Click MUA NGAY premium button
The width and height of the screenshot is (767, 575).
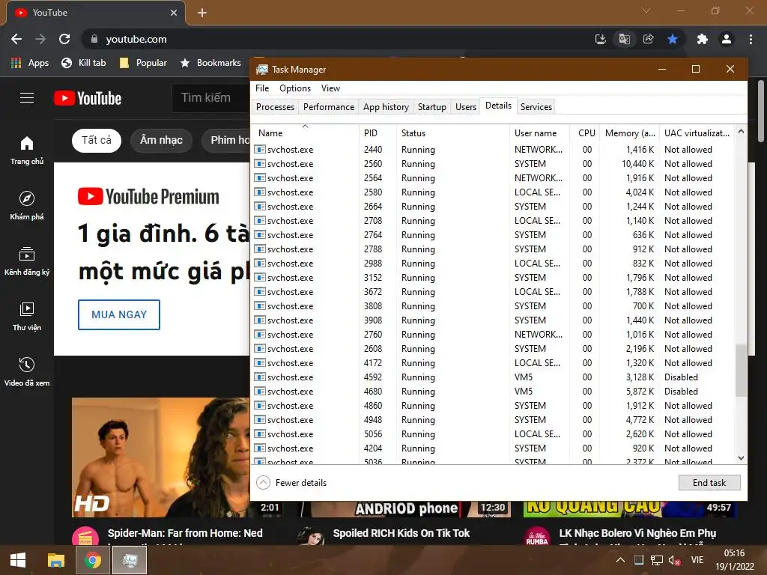click(119, 314)
